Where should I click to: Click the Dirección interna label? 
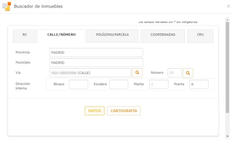pyautogui.click(x=23, y=86)
